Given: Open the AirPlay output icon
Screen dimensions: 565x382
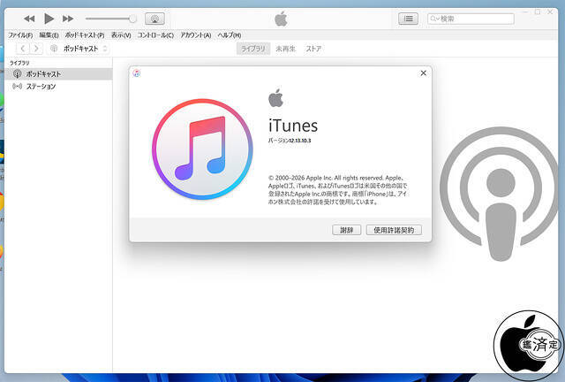Looking at the screenshot, I should pos(154,19).
